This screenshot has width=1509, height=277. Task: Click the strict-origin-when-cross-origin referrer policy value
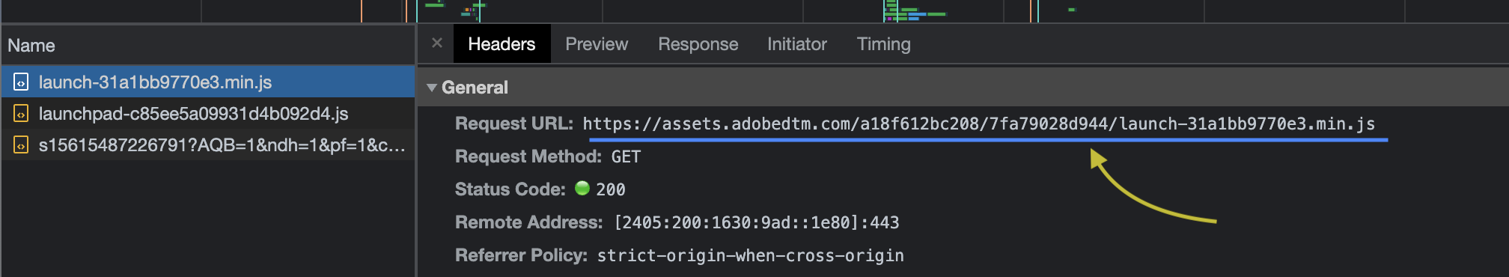[750, 255]
